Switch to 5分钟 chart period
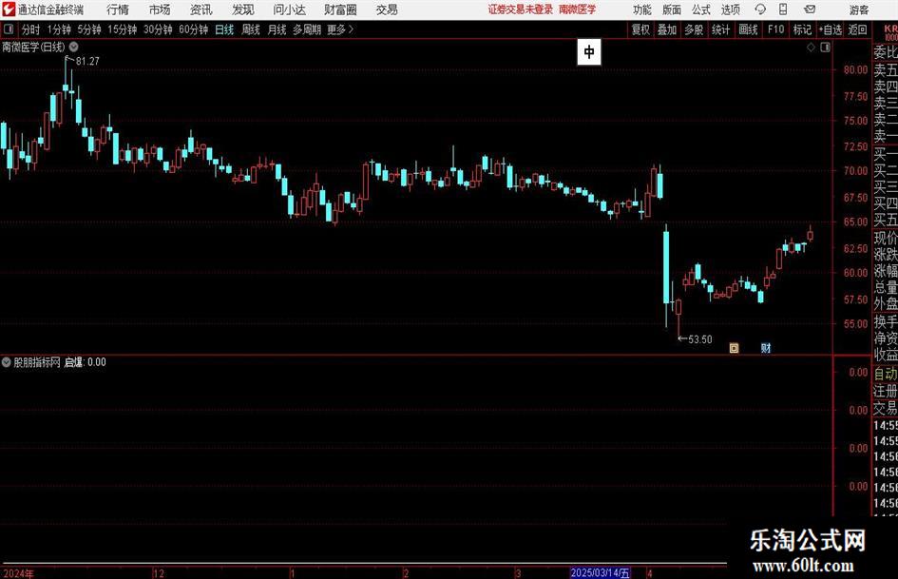Viewport: 898px width, 579px height. 89,29
